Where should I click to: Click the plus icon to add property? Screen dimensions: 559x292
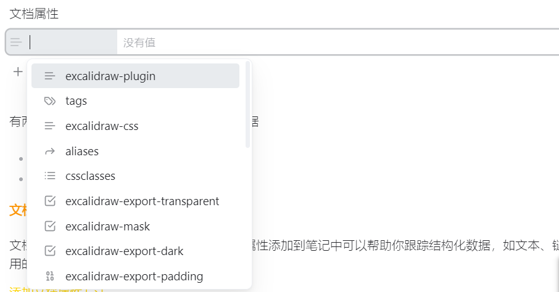click(x=18, y=71)
